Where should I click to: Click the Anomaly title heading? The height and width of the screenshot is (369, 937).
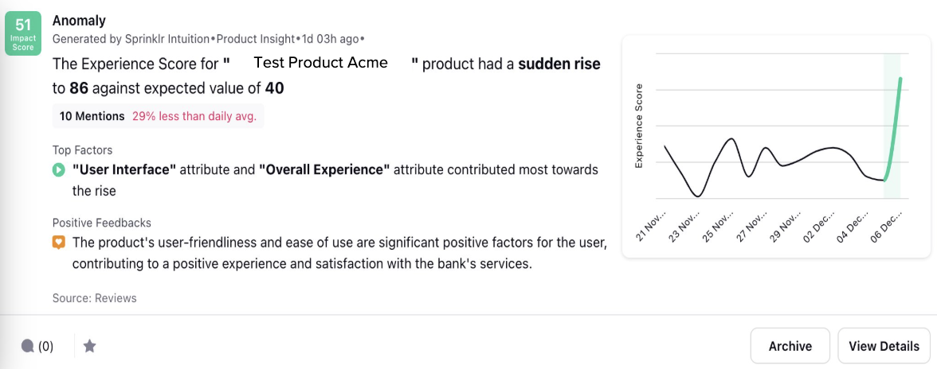point(79,21)
